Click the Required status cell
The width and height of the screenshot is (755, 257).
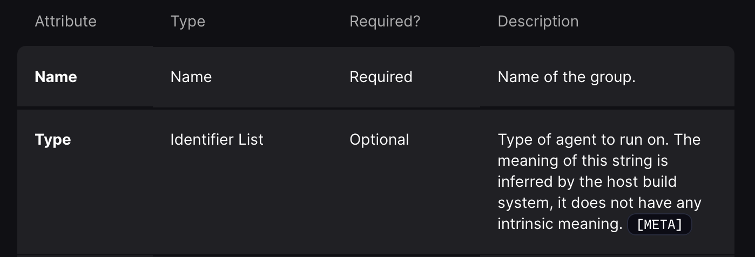click(x=381, y=77)
